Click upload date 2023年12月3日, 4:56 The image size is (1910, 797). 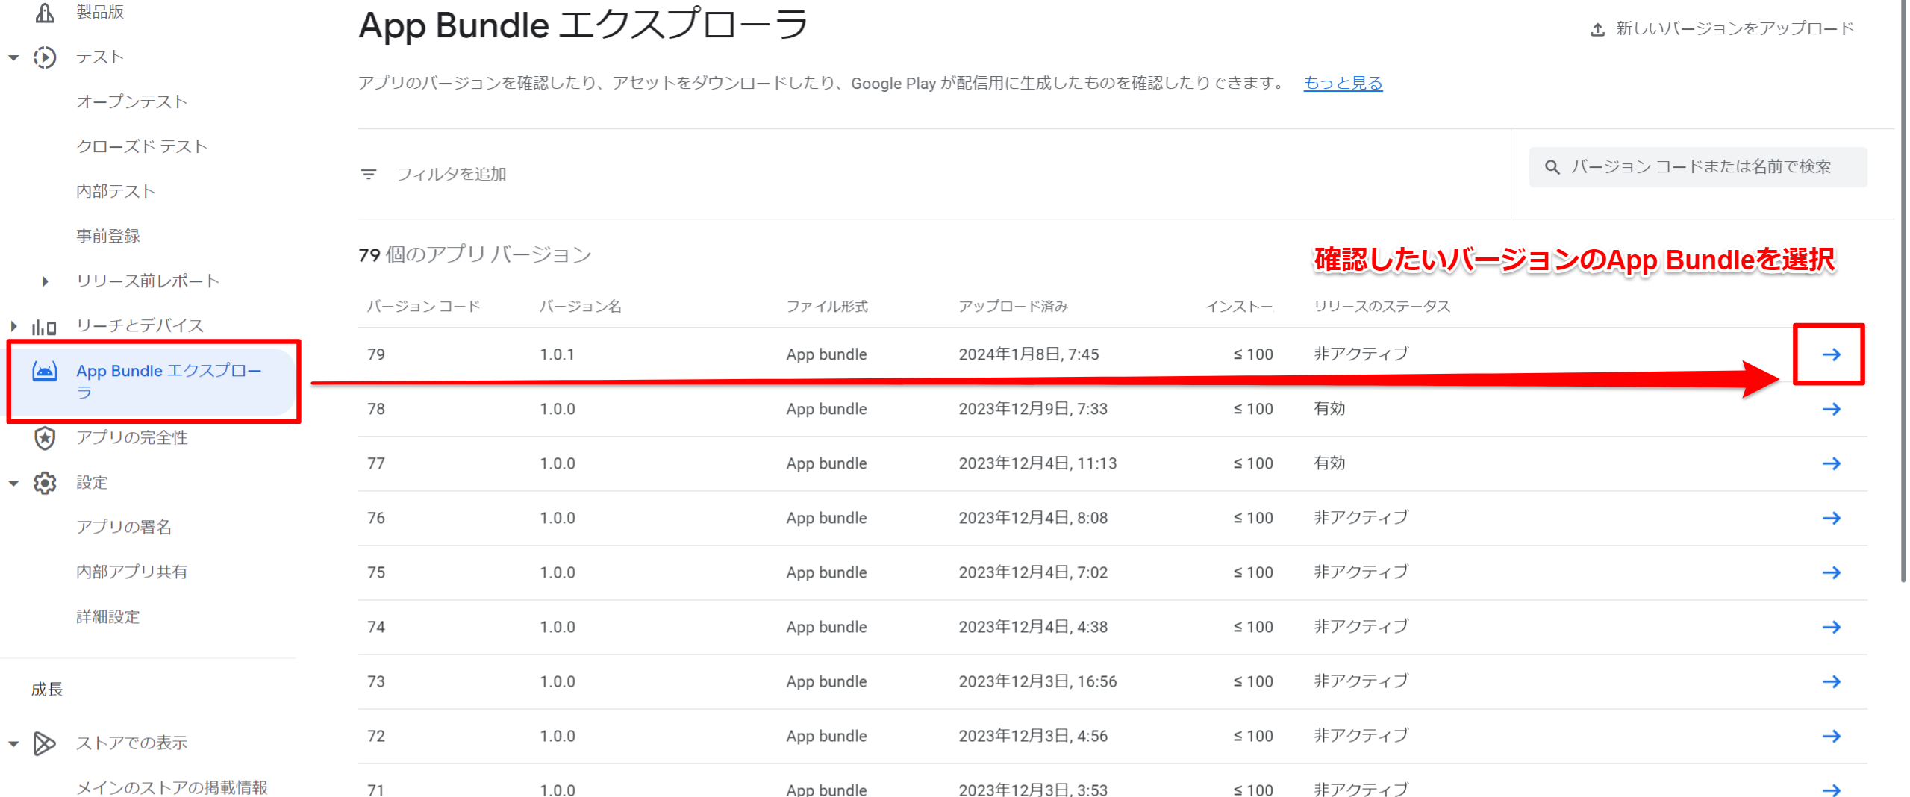click(x=1033, y=736)
